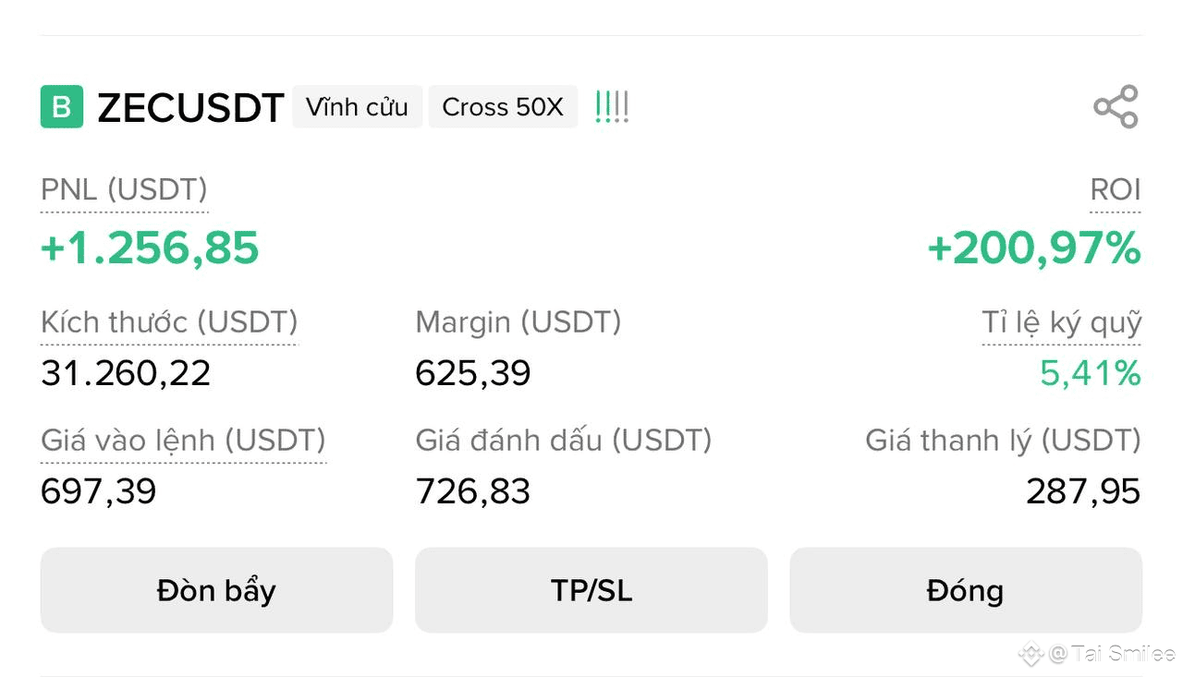Tap the Kích thước (USDT) label
The image size is (1183, 677).
click(169, 322)
